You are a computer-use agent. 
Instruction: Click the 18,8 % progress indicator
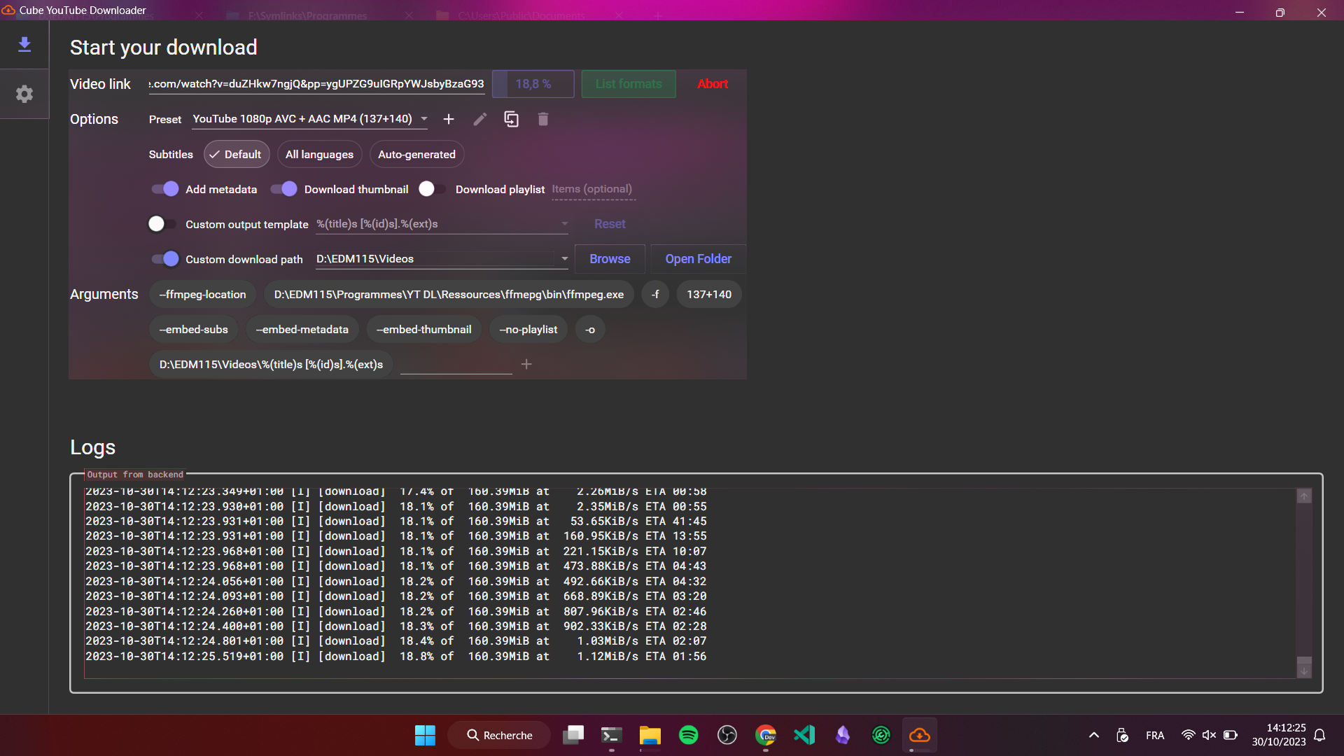(x=533, y=83)
